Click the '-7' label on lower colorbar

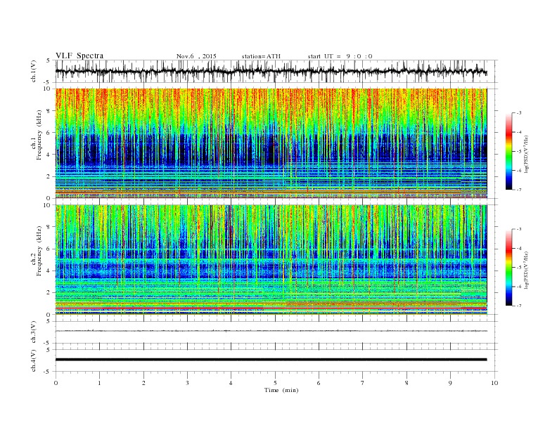[518, 306]
